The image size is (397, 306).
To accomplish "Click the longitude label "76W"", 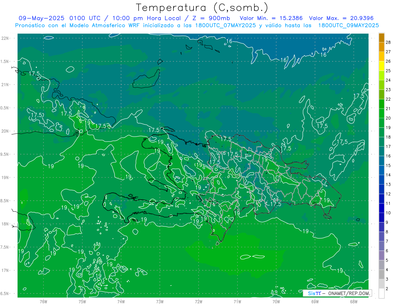I will 43,301.
